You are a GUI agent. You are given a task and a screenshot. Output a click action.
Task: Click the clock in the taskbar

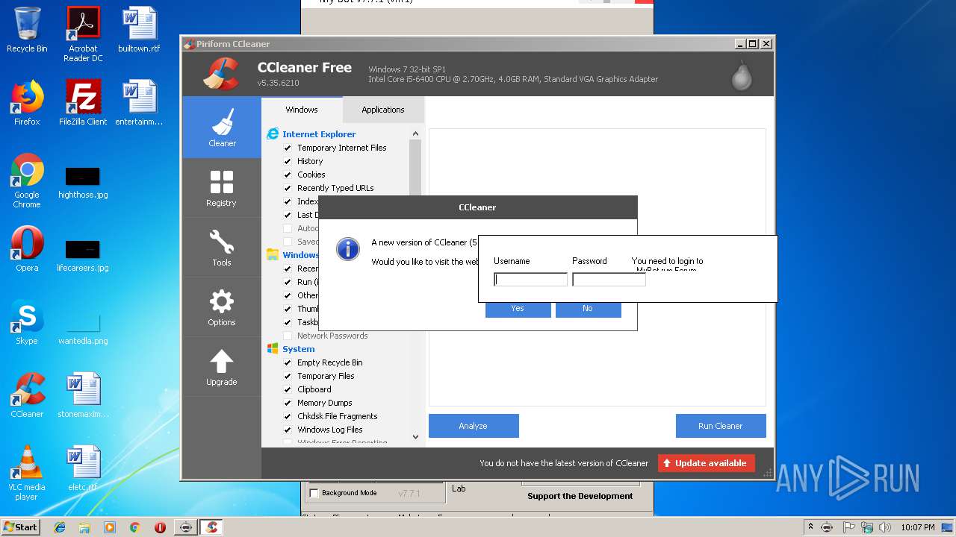tap(918, 527)
